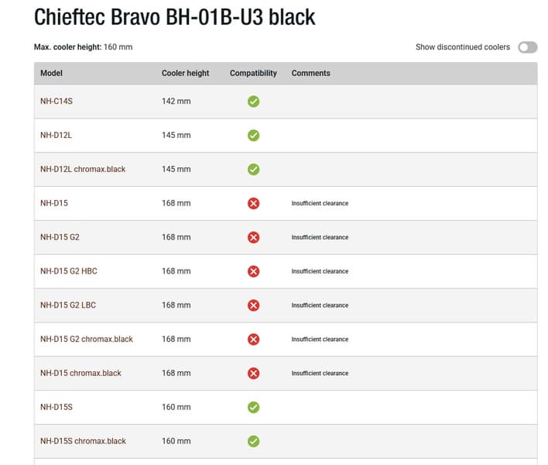Image resolution: width=548 pixels, height=465 pixels.
Task: Click incompatible icon for NH-D15 G2 chromax.black
Action: coord(253,339)
